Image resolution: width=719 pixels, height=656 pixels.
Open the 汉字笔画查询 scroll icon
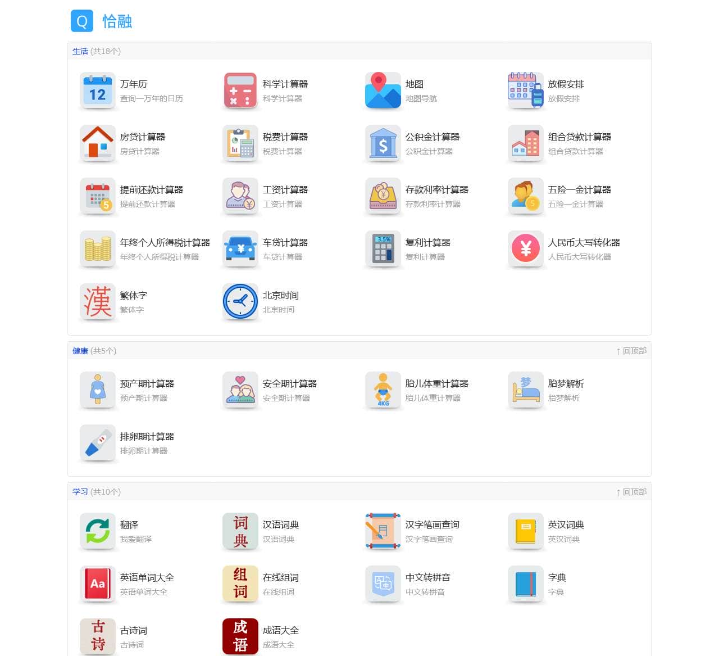pyautogui.click(x=383, y=531)
